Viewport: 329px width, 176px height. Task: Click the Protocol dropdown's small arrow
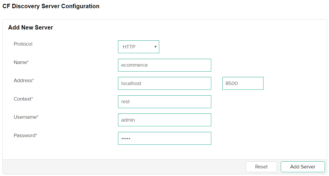click(x=156, y=47)
